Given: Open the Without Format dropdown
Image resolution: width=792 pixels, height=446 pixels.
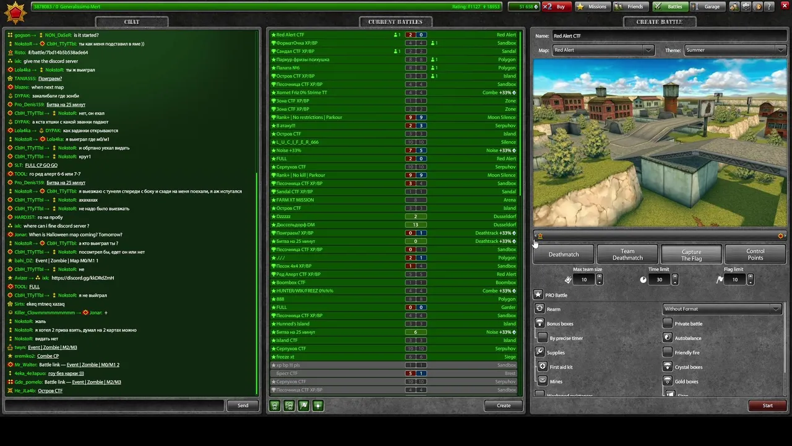Looking at the screenshot, I should (721, 309).
